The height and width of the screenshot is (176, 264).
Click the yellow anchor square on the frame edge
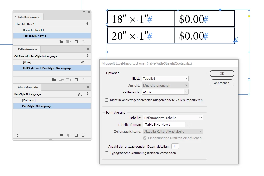click(x=249, y=16)
